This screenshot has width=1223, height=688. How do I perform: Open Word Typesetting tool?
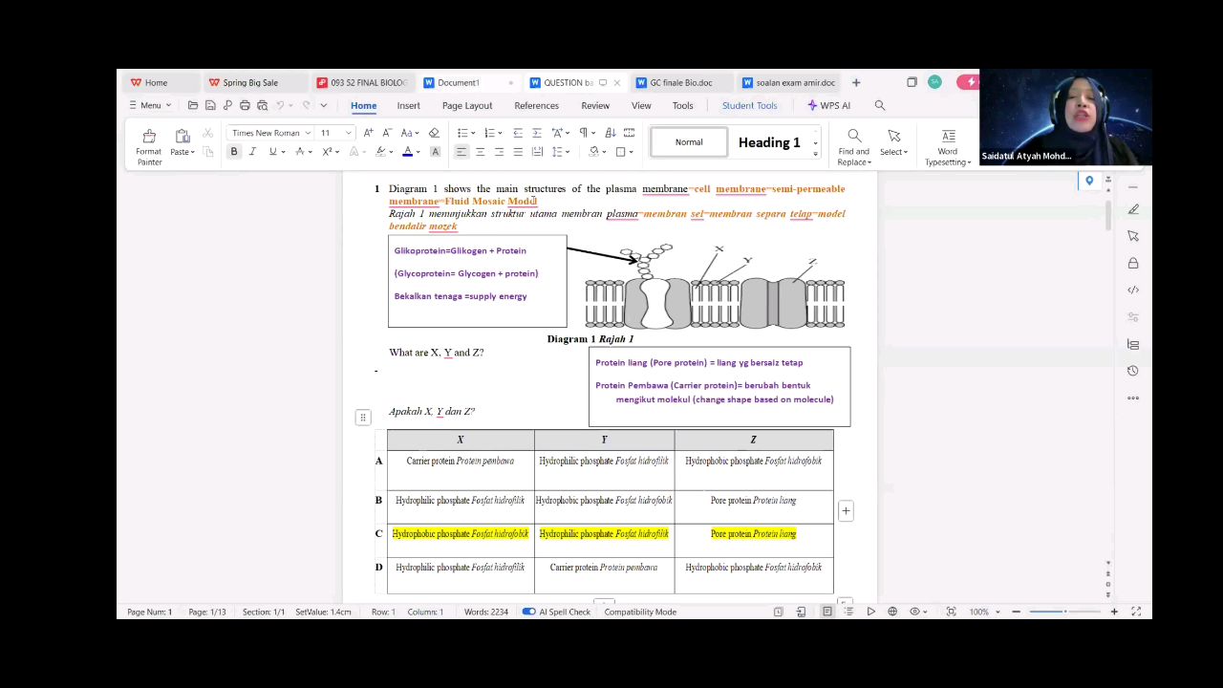pyautogui.click(x=948, y=147)
